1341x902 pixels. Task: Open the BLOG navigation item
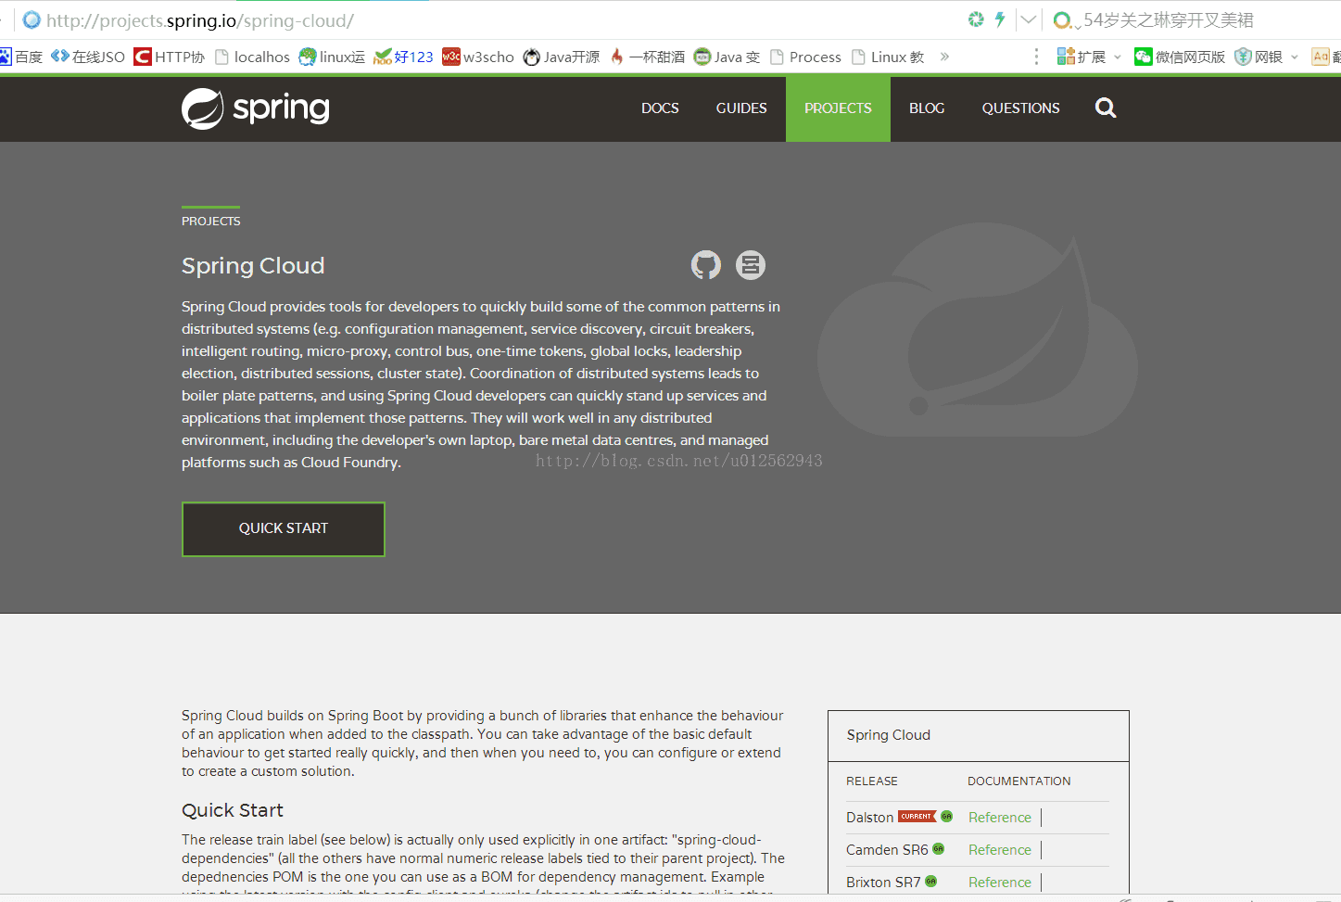[927, 108]
